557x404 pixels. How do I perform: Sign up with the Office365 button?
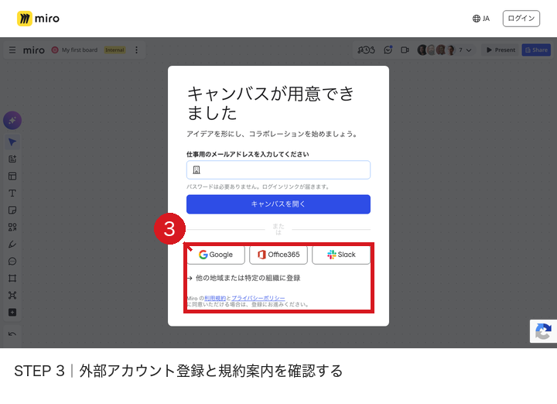[x=278, y=255]
